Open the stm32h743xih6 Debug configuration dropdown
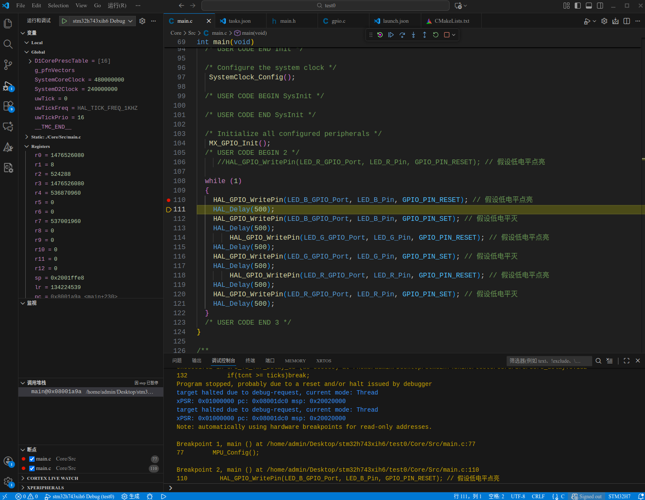645x500 pixels. [102, 21]
